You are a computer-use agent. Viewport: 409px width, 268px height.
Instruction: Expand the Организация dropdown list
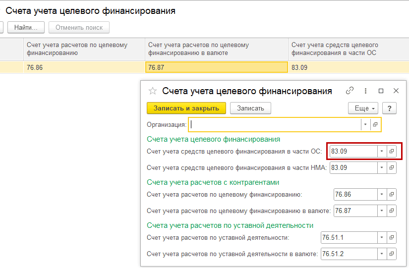tap(365, 124)
